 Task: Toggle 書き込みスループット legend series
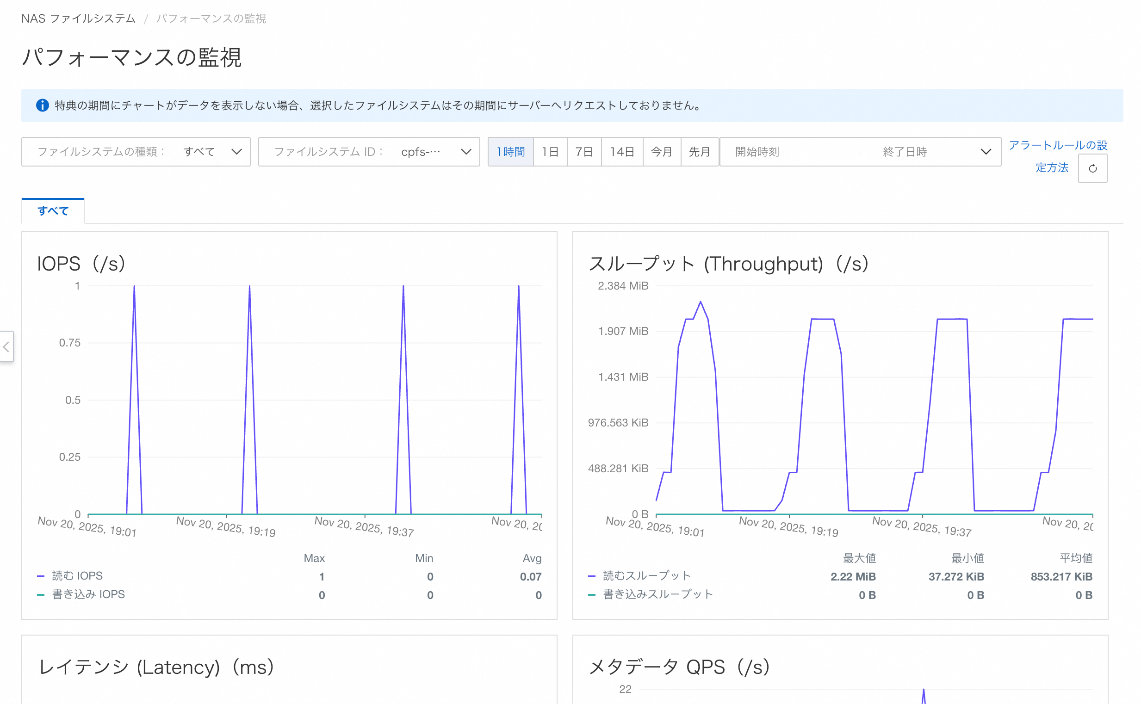[650, 594]
